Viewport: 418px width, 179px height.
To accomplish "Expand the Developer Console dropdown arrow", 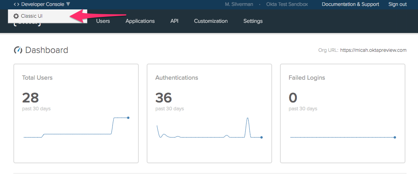I will pos(68,4).
